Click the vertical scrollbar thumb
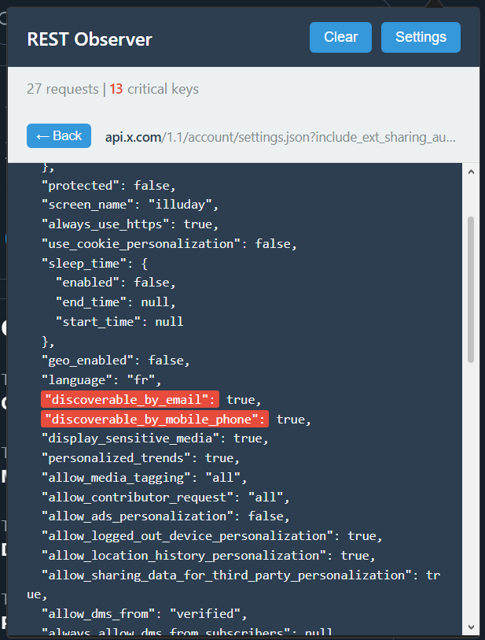 [x=471, y=290]
